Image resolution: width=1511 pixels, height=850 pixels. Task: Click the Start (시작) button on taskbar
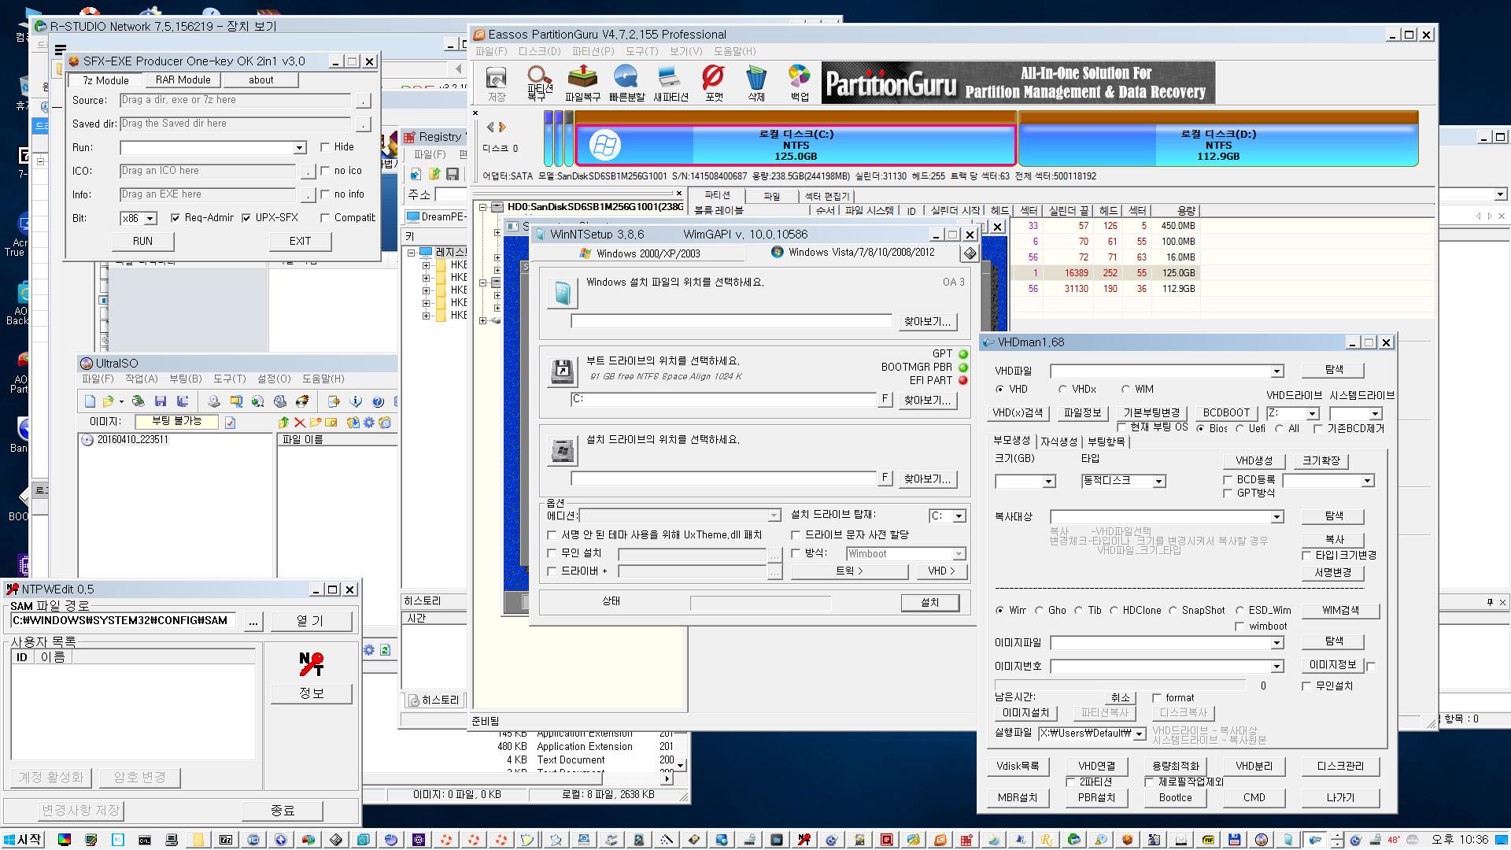coord(23,840)
